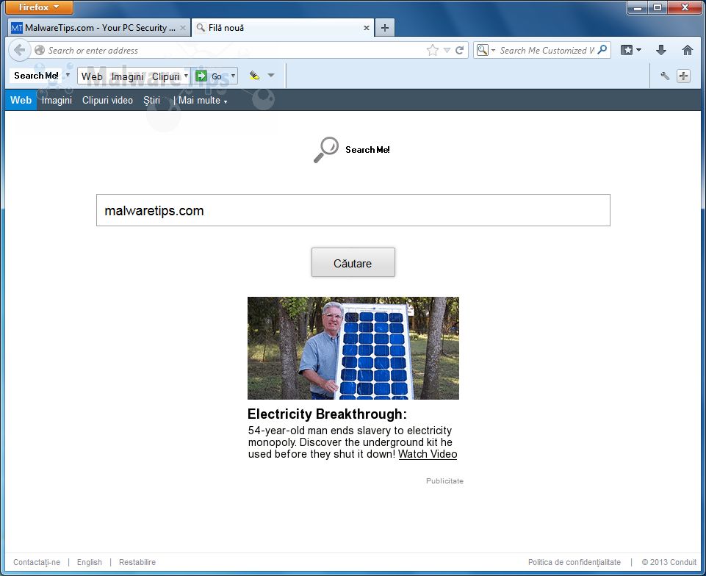Expand the Go button dropdown arrow
The height and width of the screenshot is (576, 706).
(x=233, y=76)
